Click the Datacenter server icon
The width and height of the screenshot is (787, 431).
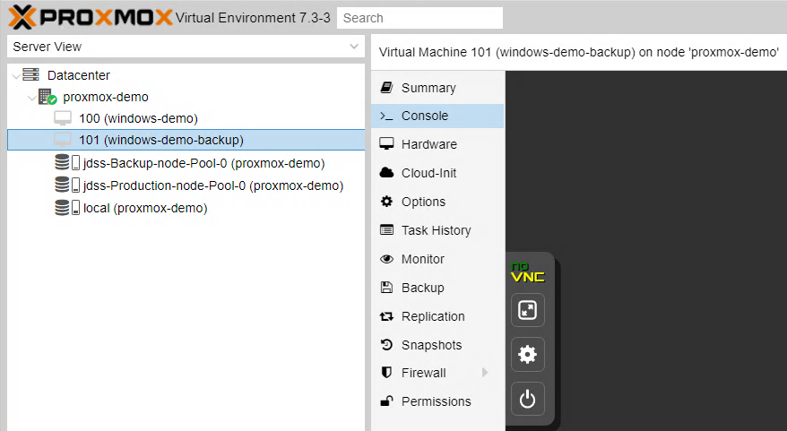point(31,74)
